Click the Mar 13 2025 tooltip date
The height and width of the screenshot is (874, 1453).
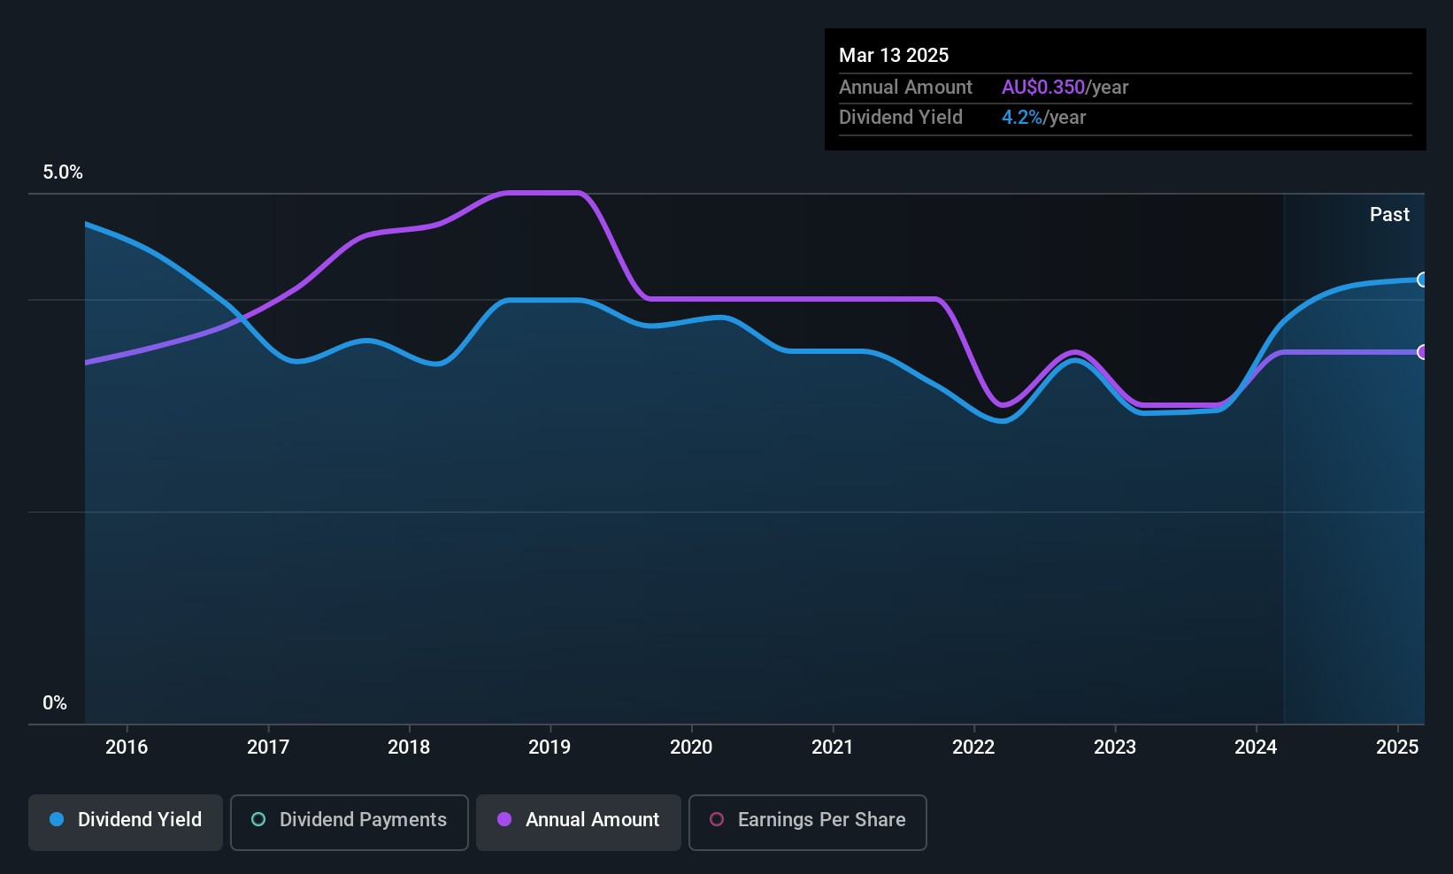(894, 56)
